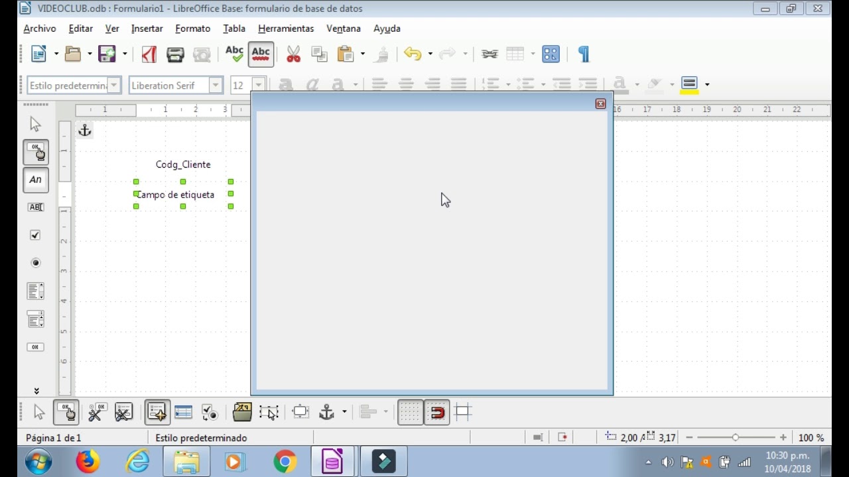Click the Print icon
Screen dimensions: 849x477
click(x=175, y=54)
